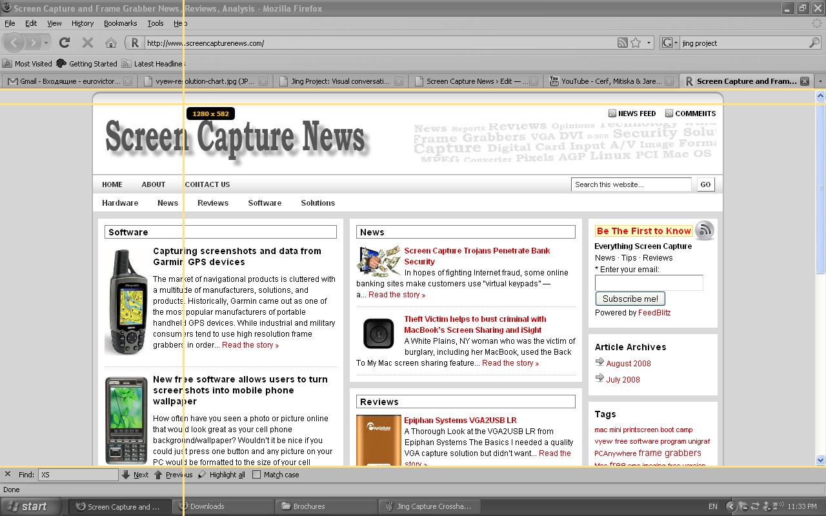Toggle the Match case checkbox

coord(257,475)
